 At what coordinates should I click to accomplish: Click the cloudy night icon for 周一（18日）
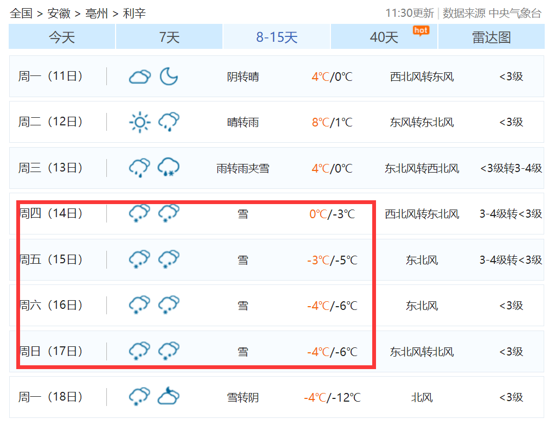tap(169, 396)
